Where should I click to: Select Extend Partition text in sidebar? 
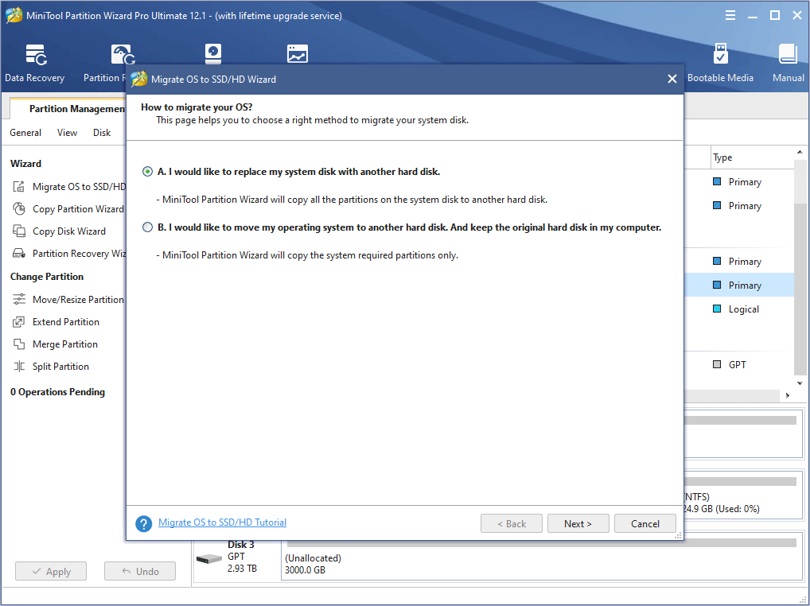coord(66,322)
